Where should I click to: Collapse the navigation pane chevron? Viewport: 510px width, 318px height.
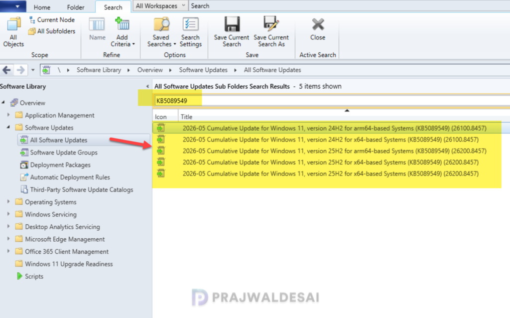(147, 86)
